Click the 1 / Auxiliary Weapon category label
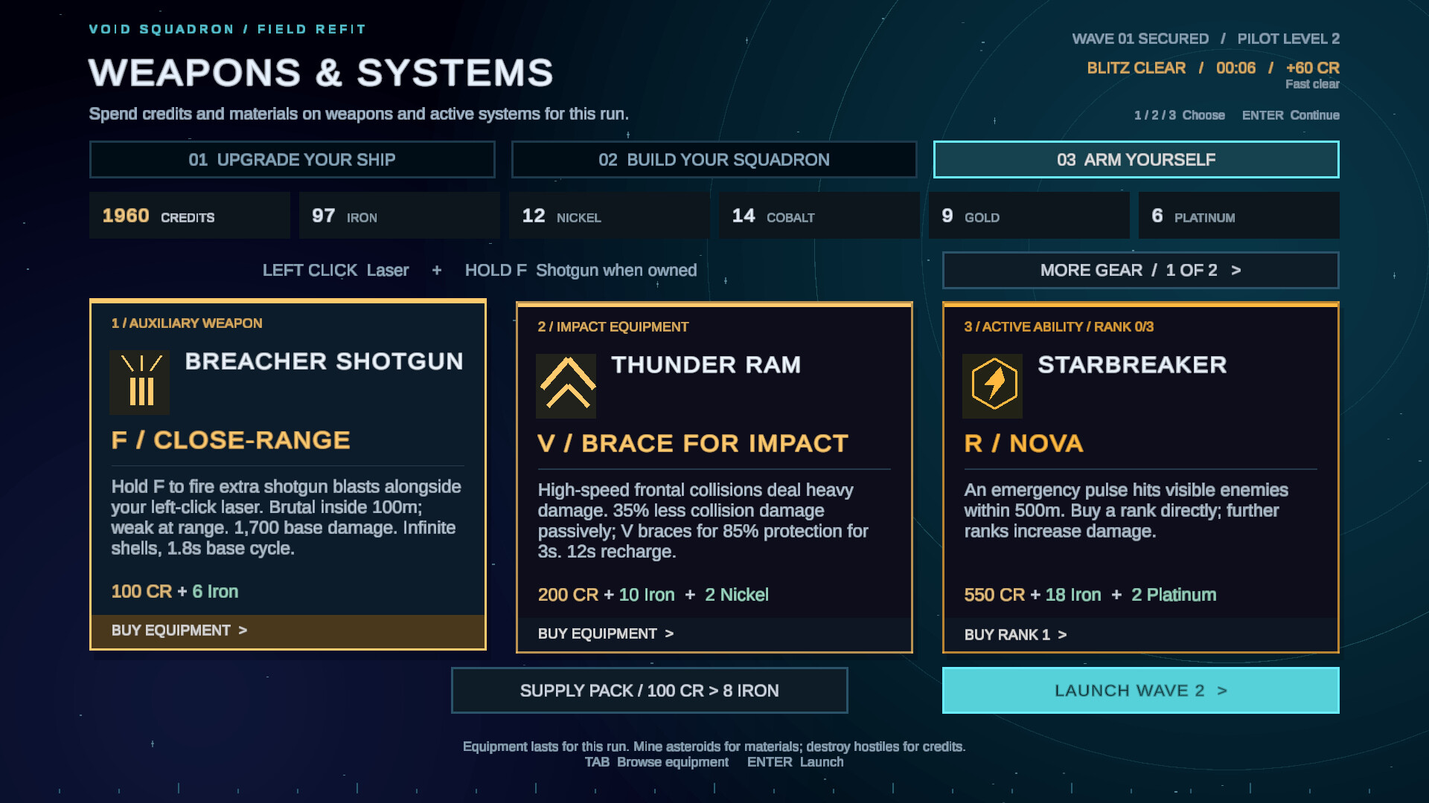 (x=186, y=323)
